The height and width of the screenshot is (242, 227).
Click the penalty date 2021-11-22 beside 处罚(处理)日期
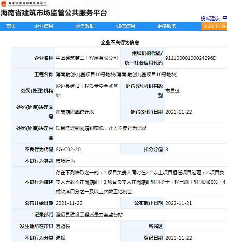click(178, 112)
